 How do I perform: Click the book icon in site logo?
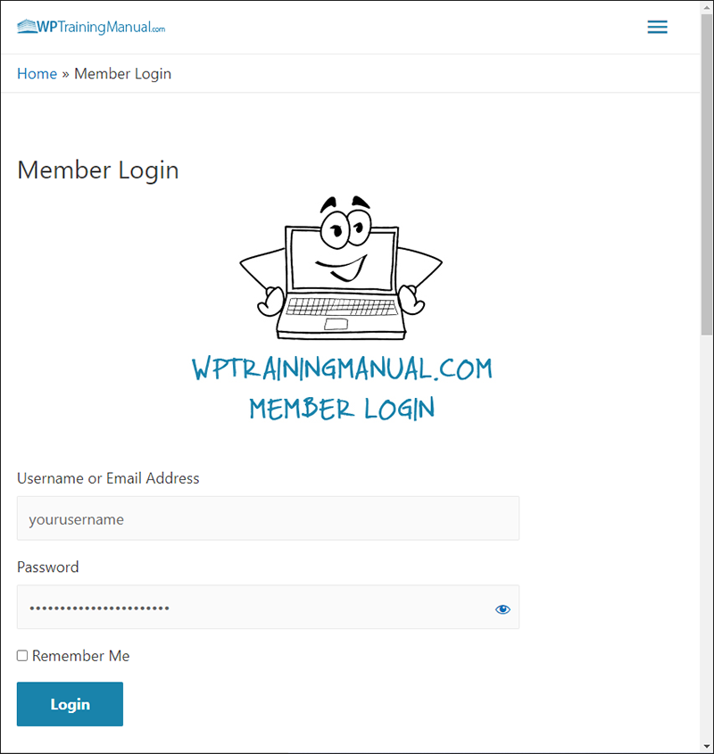[x=27, y=27]
